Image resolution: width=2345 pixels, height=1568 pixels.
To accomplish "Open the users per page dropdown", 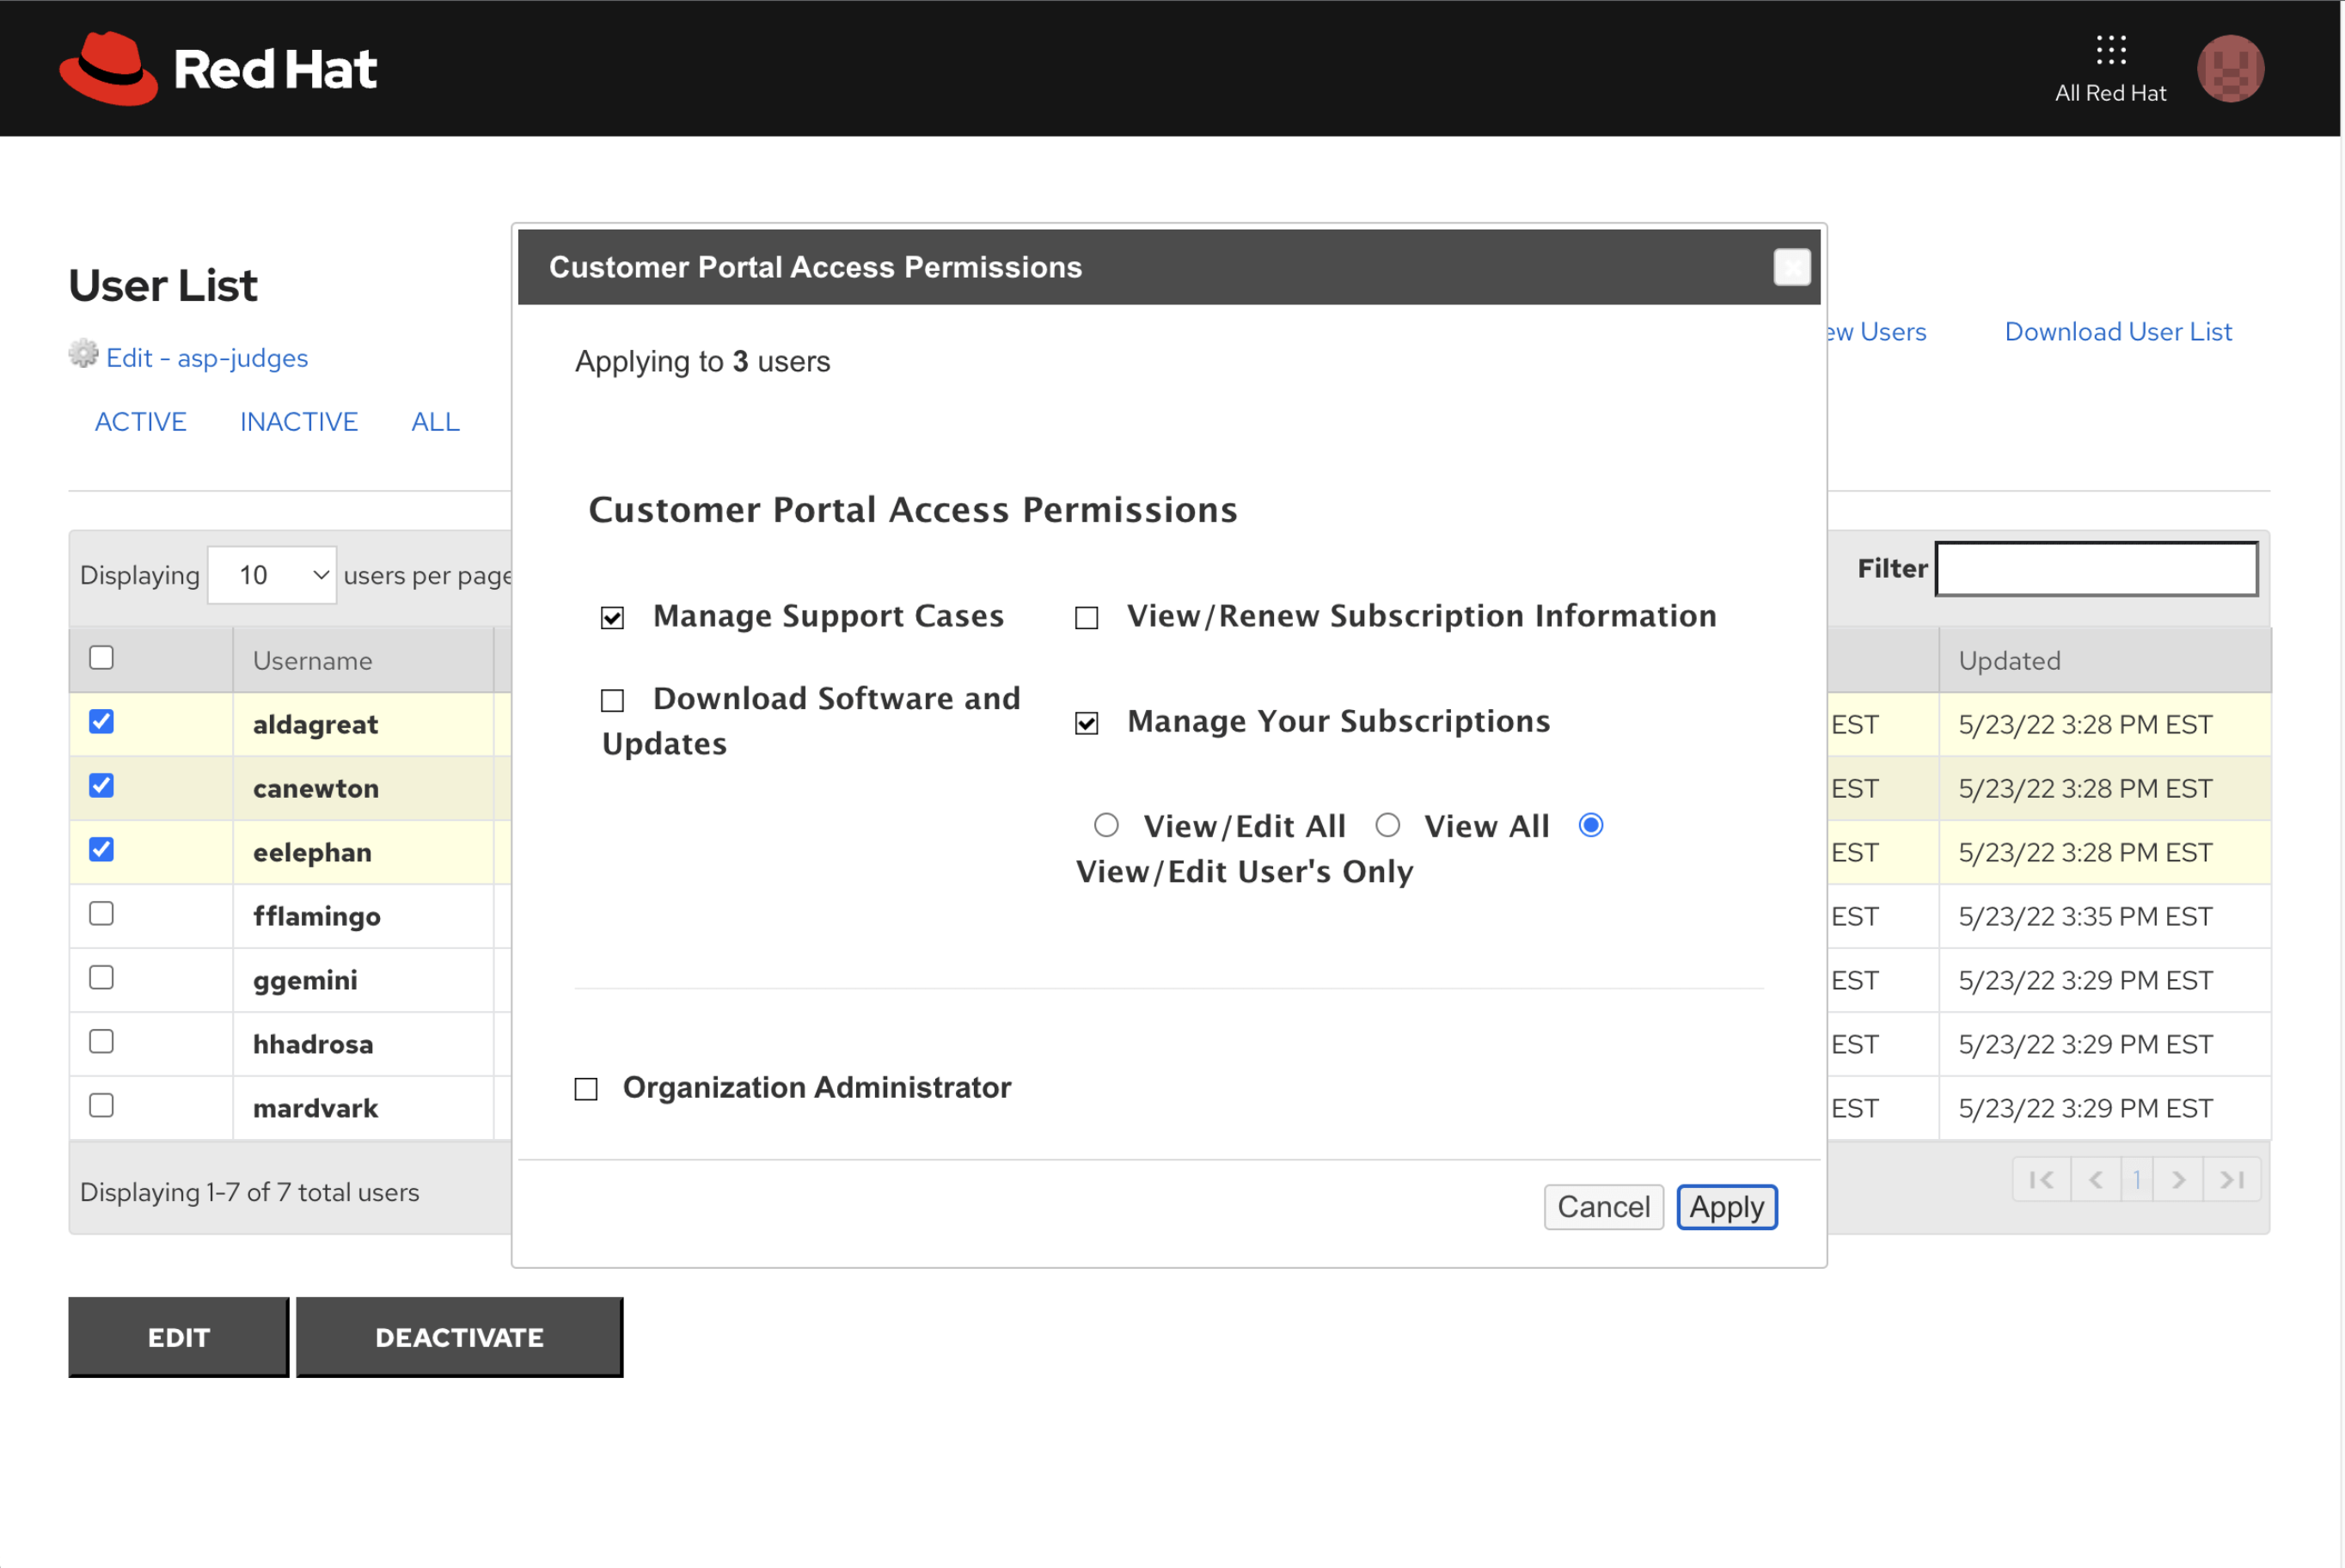I will (272, 575).
